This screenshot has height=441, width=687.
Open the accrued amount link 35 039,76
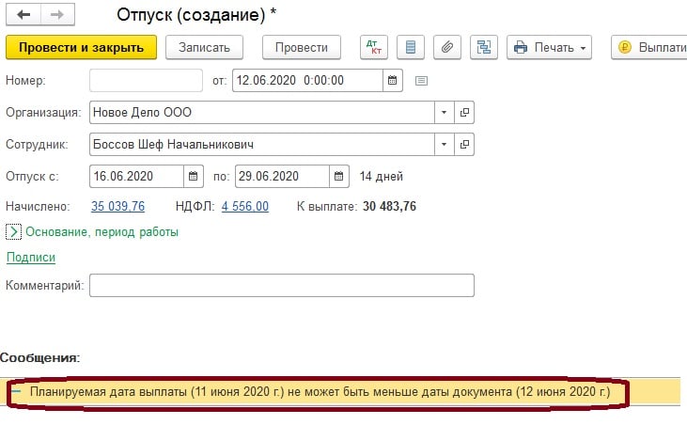point(117,206)
